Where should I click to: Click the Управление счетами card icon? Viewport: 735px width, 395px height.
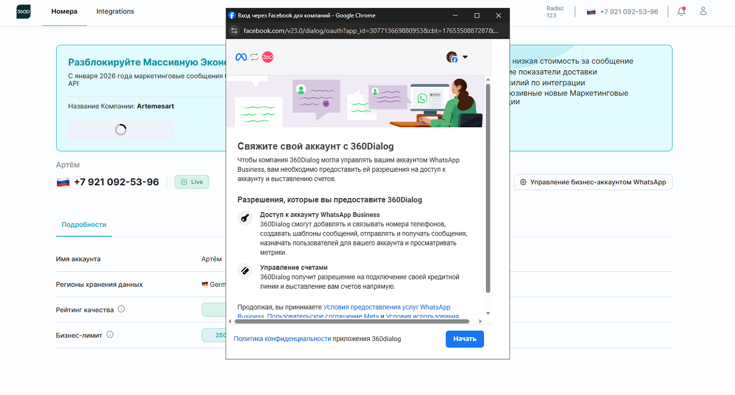pyautogui.click(x=245, y=270)
